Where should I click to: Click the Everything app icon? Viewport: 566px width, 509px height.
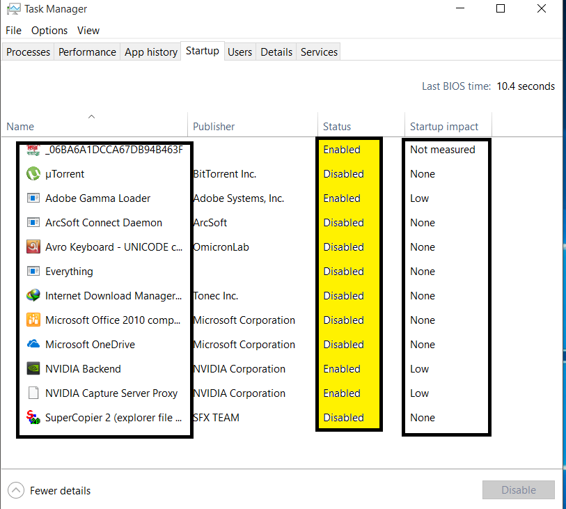[x=33, y=271]
